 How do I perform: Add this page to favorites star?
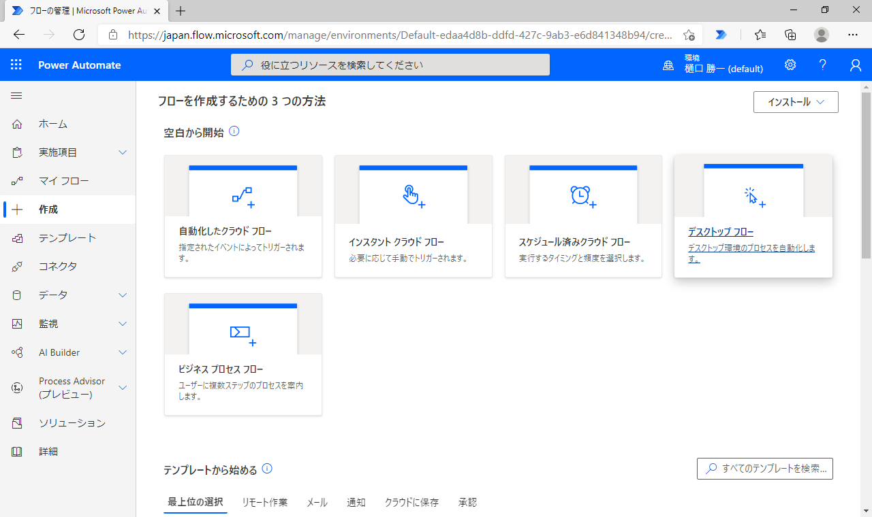689,35
